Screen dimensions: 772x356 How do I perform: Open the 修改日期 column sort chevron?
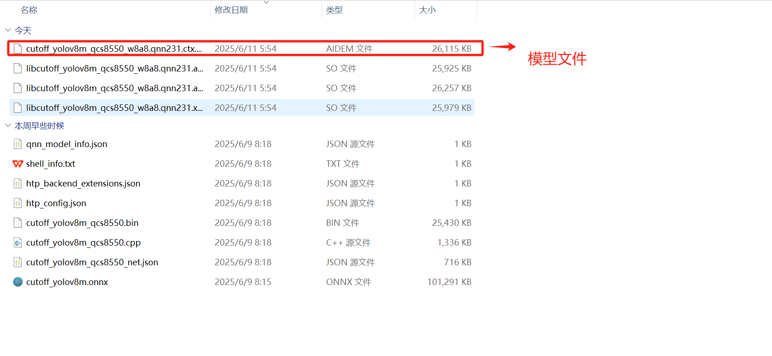pos(266,2)
